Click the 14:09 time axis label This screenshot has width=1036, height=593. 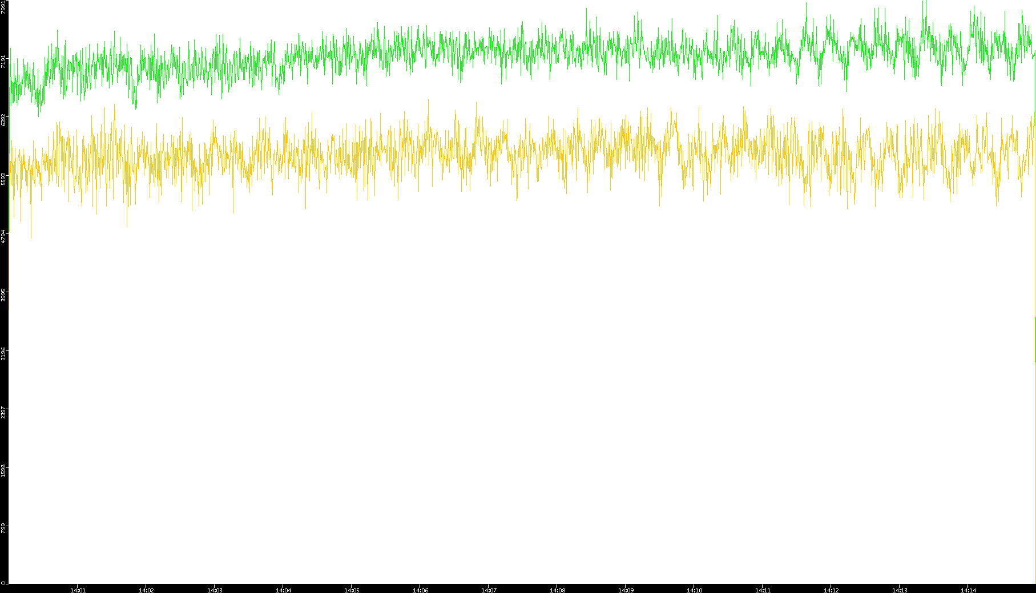626,590
